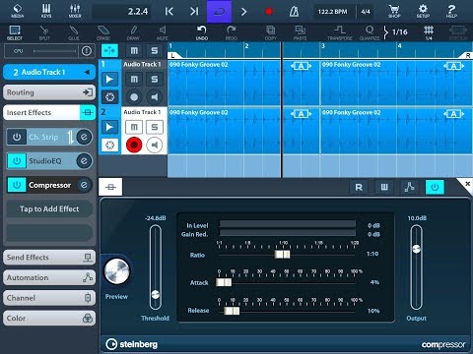
Task: Edit the StudioEQ effect
Action: point(84,161)
